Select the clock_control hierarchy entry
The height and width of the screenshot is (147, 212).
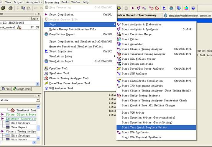[8, 28]
